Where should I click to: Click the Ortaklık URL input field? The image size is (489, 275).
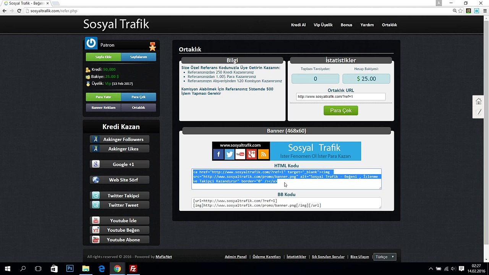point(341,97)
